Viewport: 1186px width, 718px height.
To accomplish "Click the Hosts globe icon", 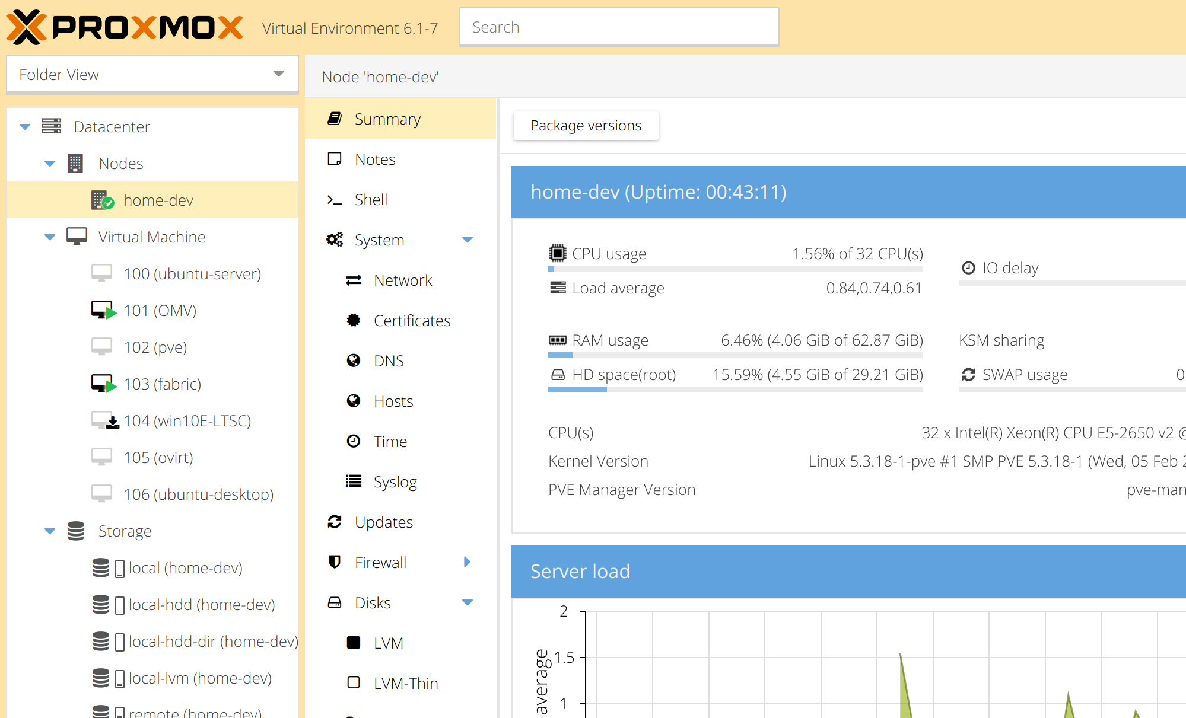I will click(x=354, y=401).
